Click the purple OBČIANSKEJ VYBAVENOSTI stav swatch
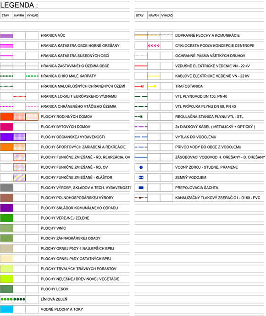The image size is (266, 316). 6,137
